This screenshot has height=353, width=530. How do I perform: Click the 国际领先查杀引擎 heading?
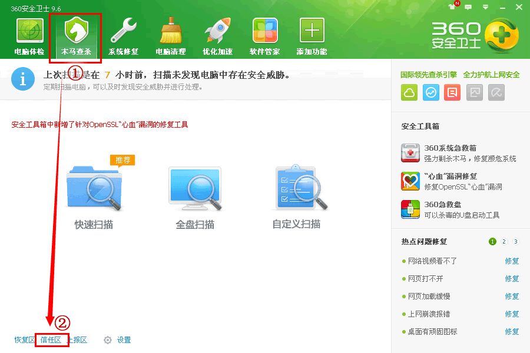[x=429, y=75]
